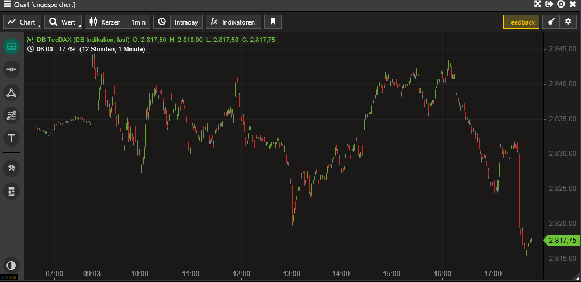Select the triangle pattern drawing tool
The width and height of the screenshot is (581, 282).
[11, 92]
